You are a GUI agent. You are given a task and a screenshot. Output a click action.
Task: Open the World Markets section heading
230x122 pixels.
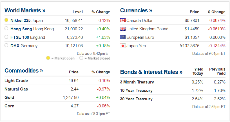(25, 11)
